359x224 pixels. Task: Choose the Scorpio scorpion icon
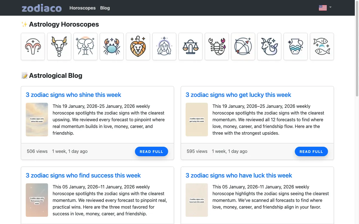[217, 46]
